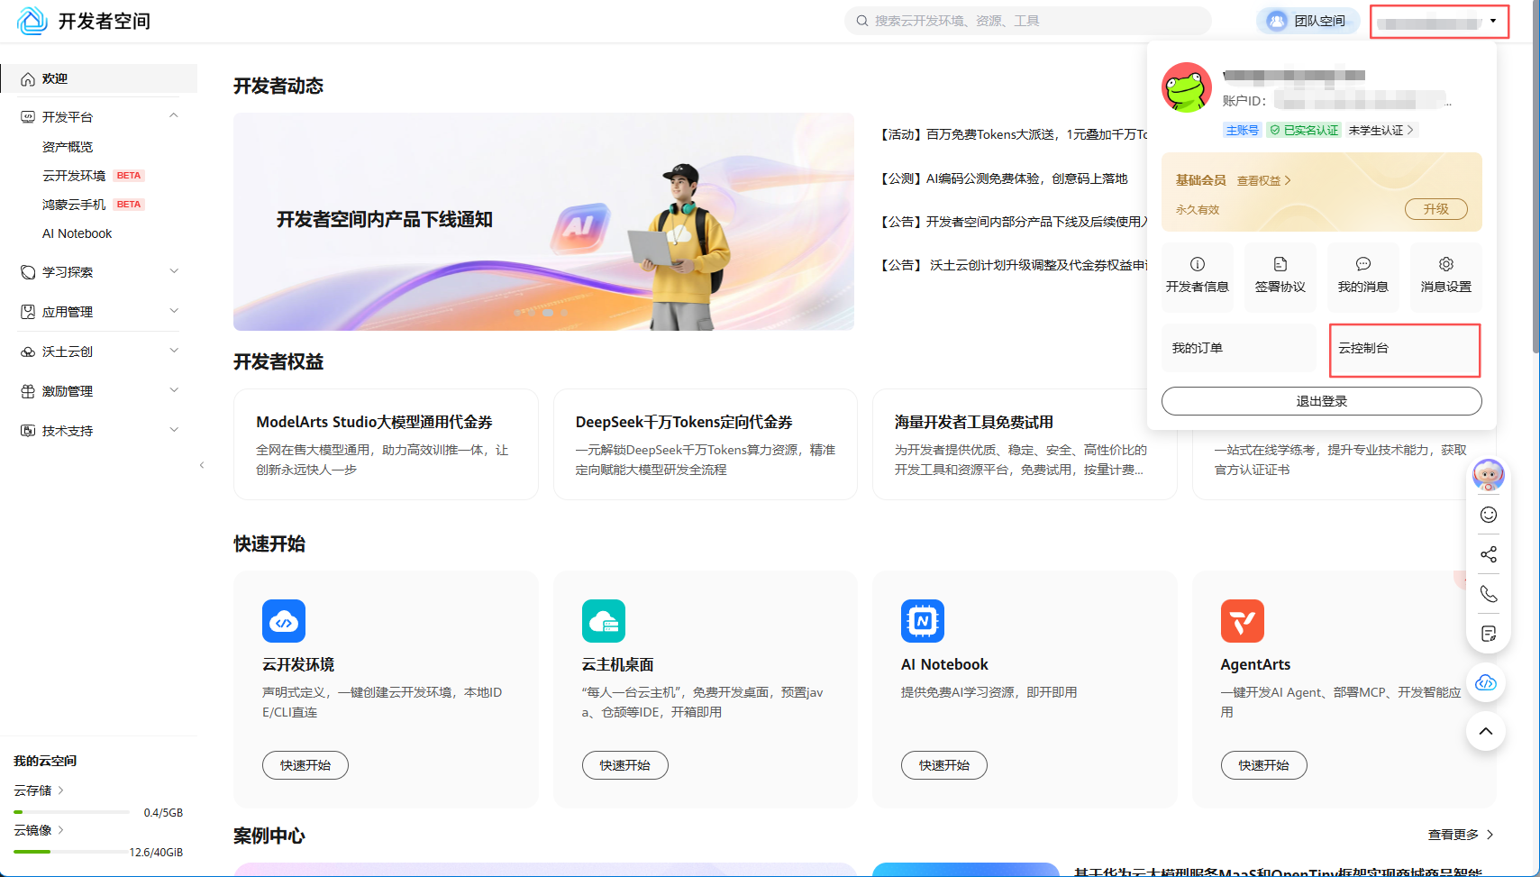Open 查看权益 link
The height and width of the screenshot is (877, 1540).
pyautogui.click(x=1264, y=180)
